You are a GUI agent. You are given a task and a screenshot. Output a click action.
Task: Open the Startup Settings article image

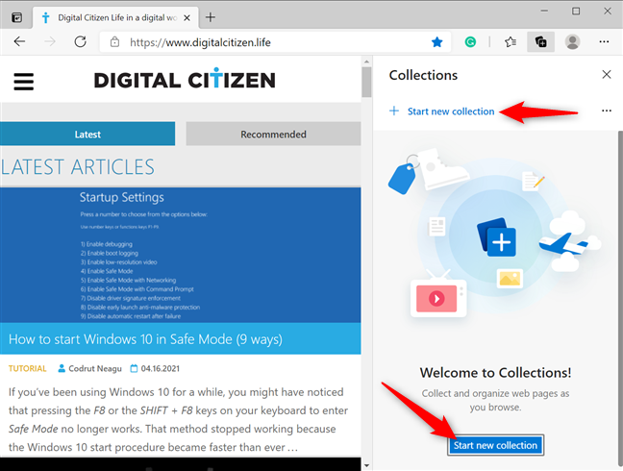(181, 255)
